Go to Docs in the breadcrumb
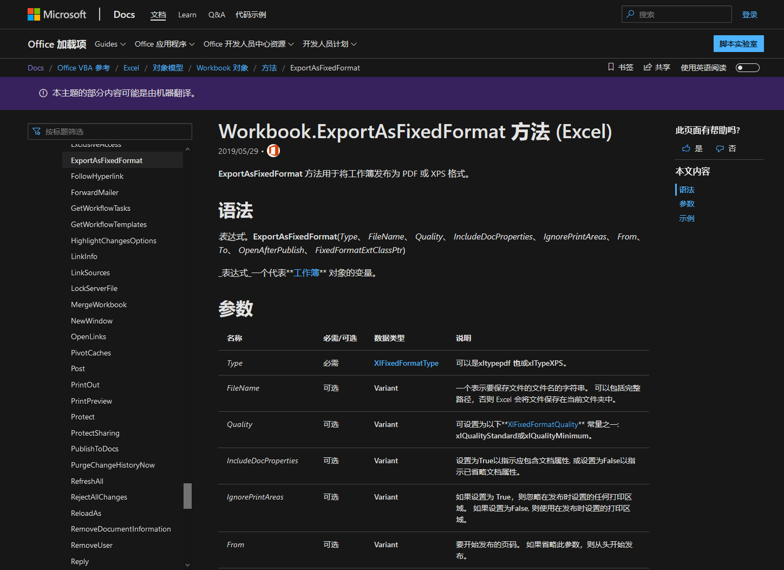This screenshot has height=570, width=784. (36, 68)
